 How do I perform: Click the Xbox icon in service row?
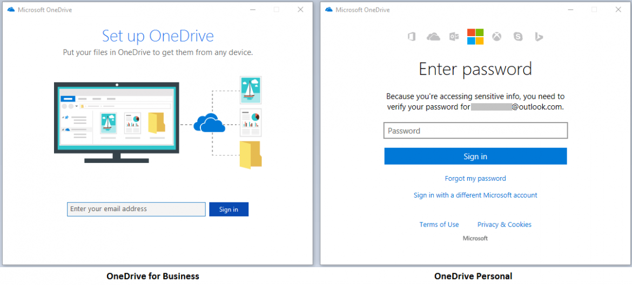(496, 37)
